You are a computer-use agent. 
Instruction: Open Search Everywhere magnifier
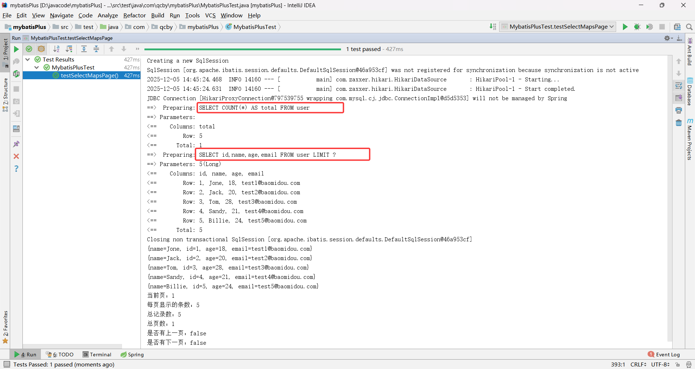click(x=689, y=27)
